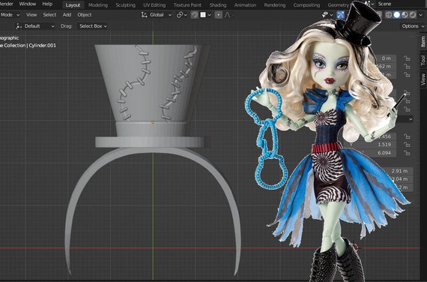Open the Texture Paint workspace tab
Image resolution: width=427 pixels, height=282 pixels.
[x=187, y=5]
